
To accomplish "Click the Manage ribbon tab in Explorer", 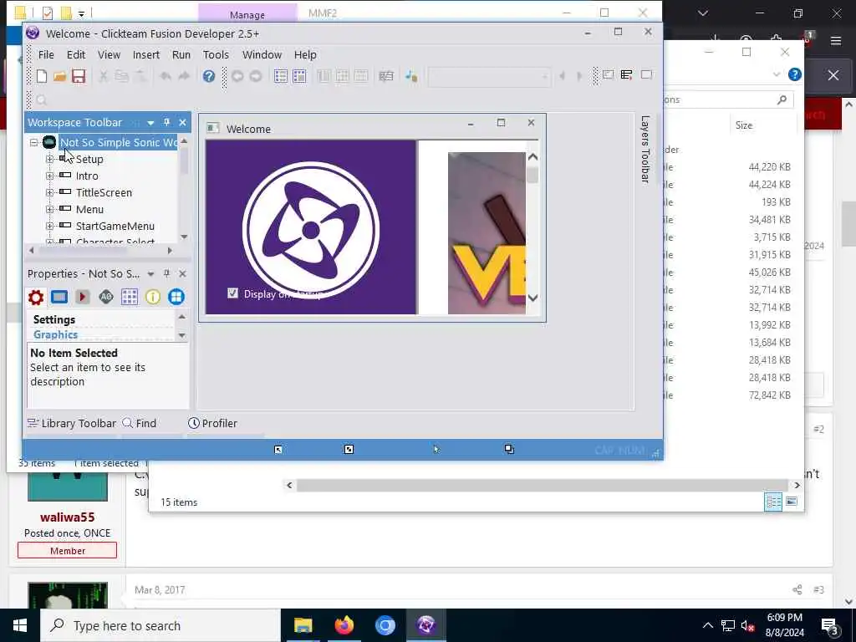I will (x=247, y=15).
